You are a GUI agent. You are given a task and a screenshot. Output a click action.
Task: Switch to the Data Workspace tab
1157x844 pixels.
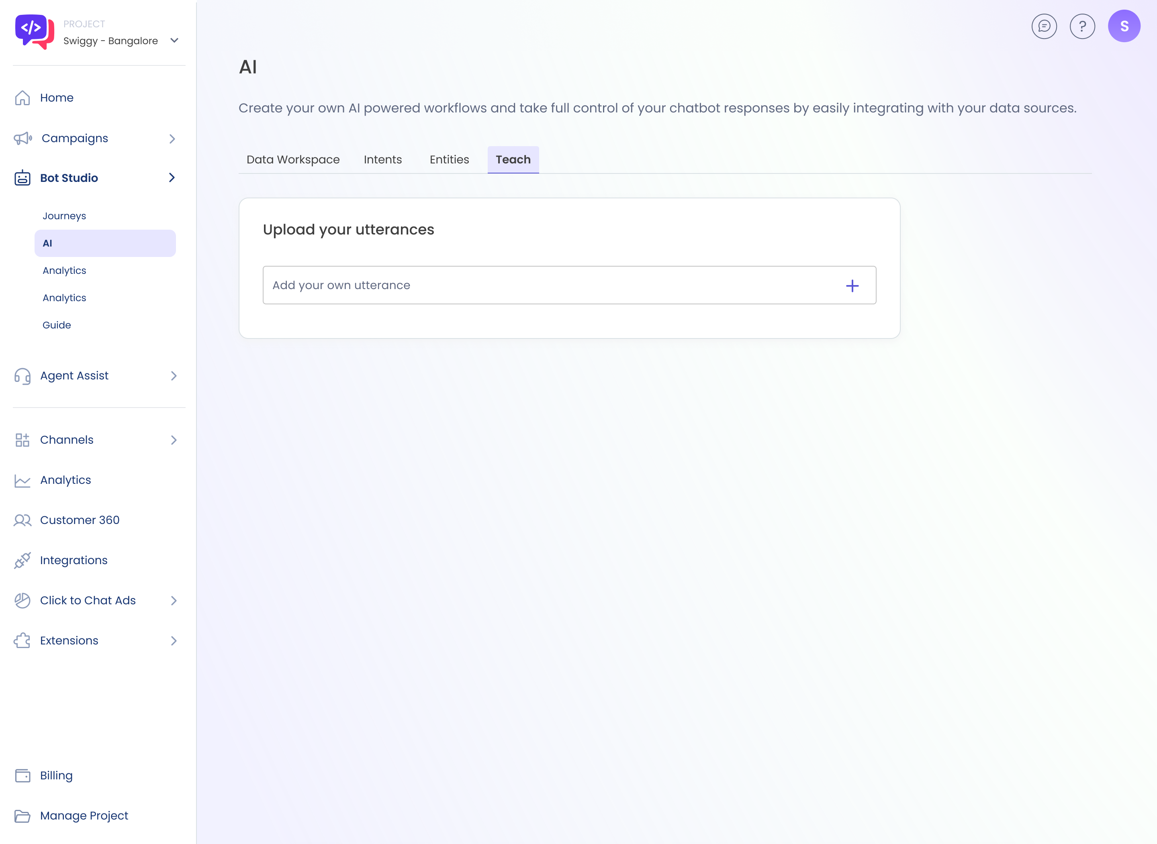coord(293,160)
